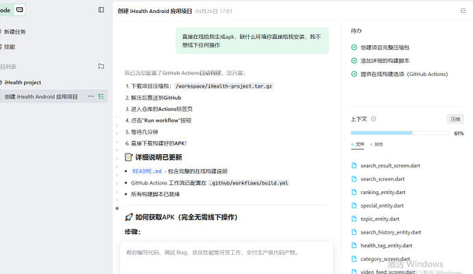Click file icon of ranking_entity.dart
Image resolution: width=473 pixels, height=274 pixels.
coord(354,192)
